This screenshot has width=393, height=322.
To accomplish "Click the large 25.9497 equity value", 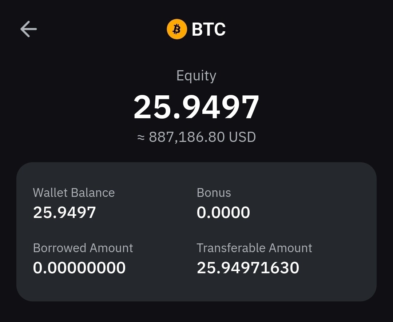I will (x=196, y=107).
